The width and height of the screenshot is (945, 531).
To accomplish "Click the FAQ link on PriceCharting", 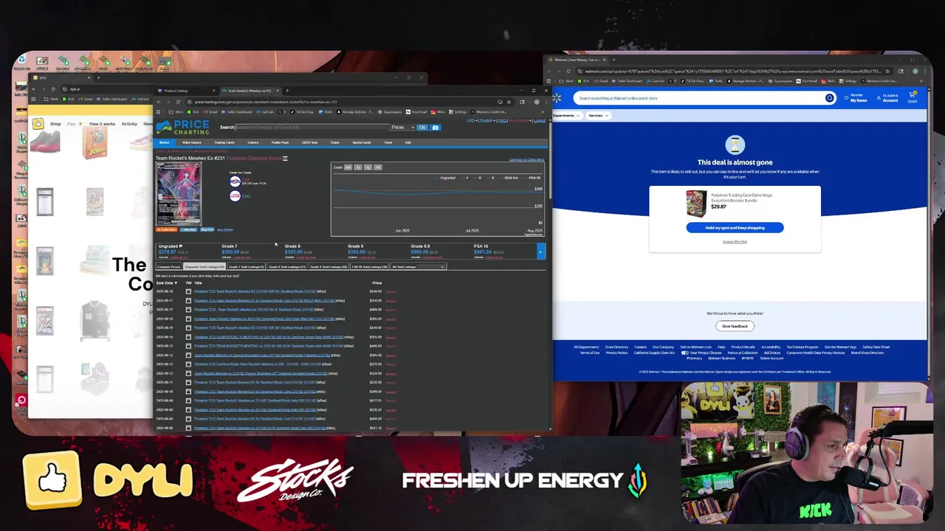I will point(502,120).
